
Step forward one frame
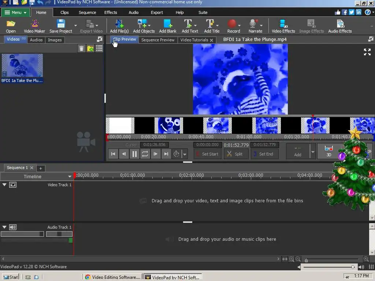pos(155,154)
